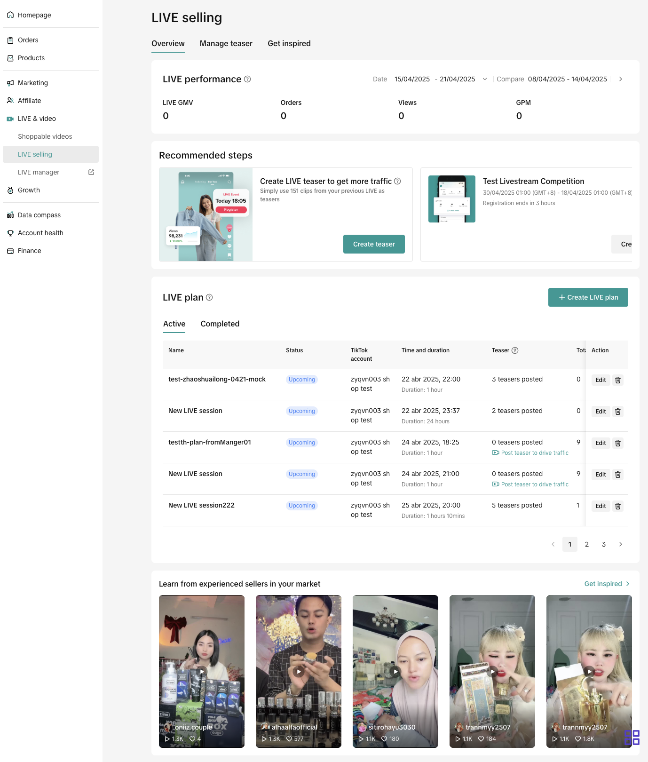Click the end date 21/04/2025 field
This screenshot has height=762, width=648.
tap(458, 79)
